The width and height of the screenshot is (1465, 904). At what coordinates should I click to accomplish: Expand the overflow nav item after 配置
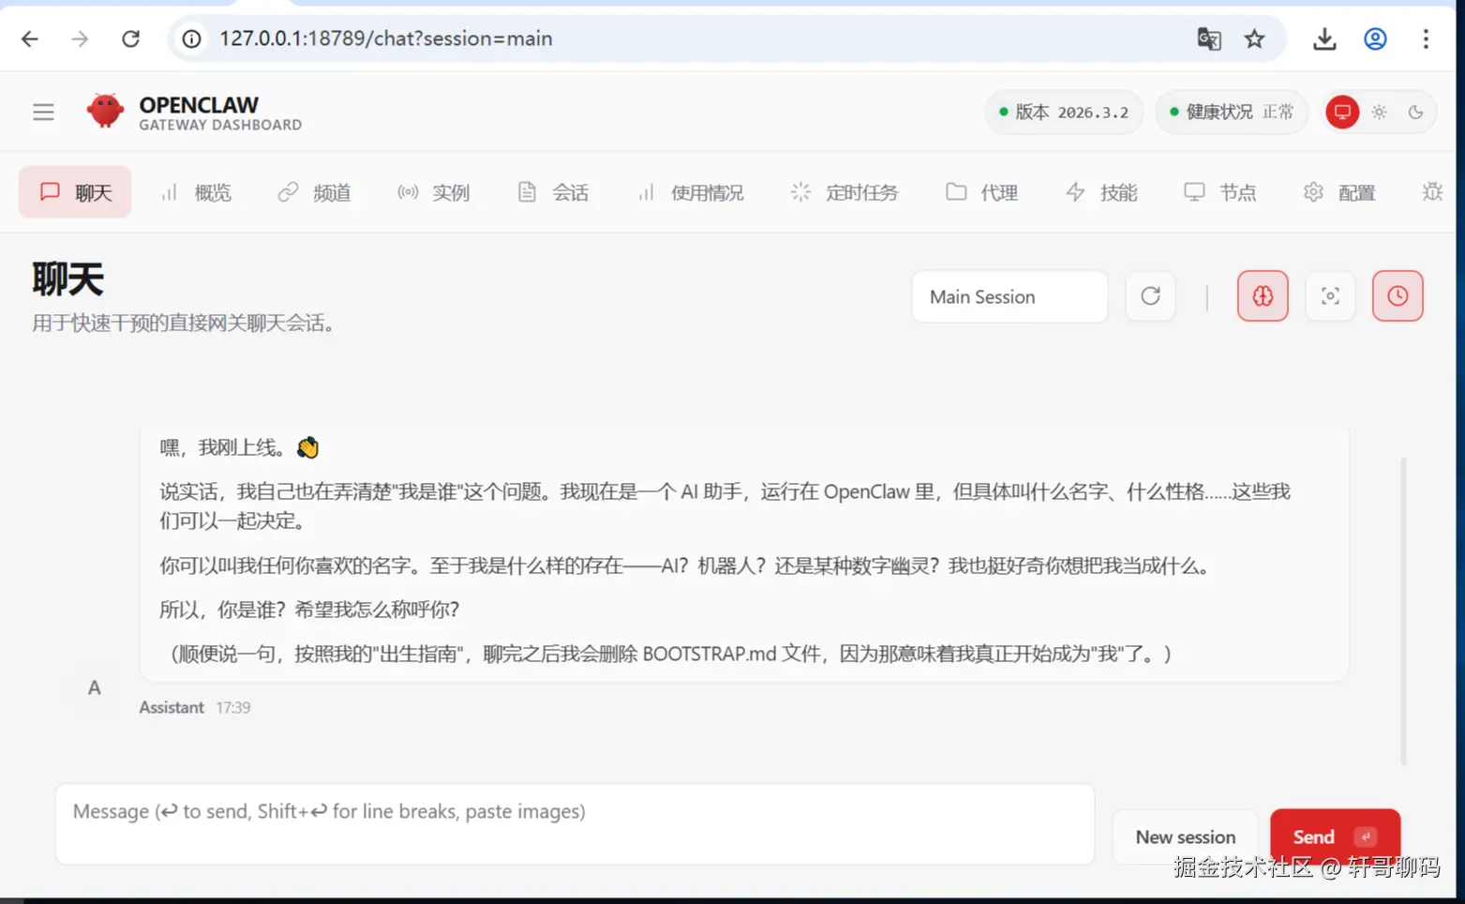tap(1432, 192)
